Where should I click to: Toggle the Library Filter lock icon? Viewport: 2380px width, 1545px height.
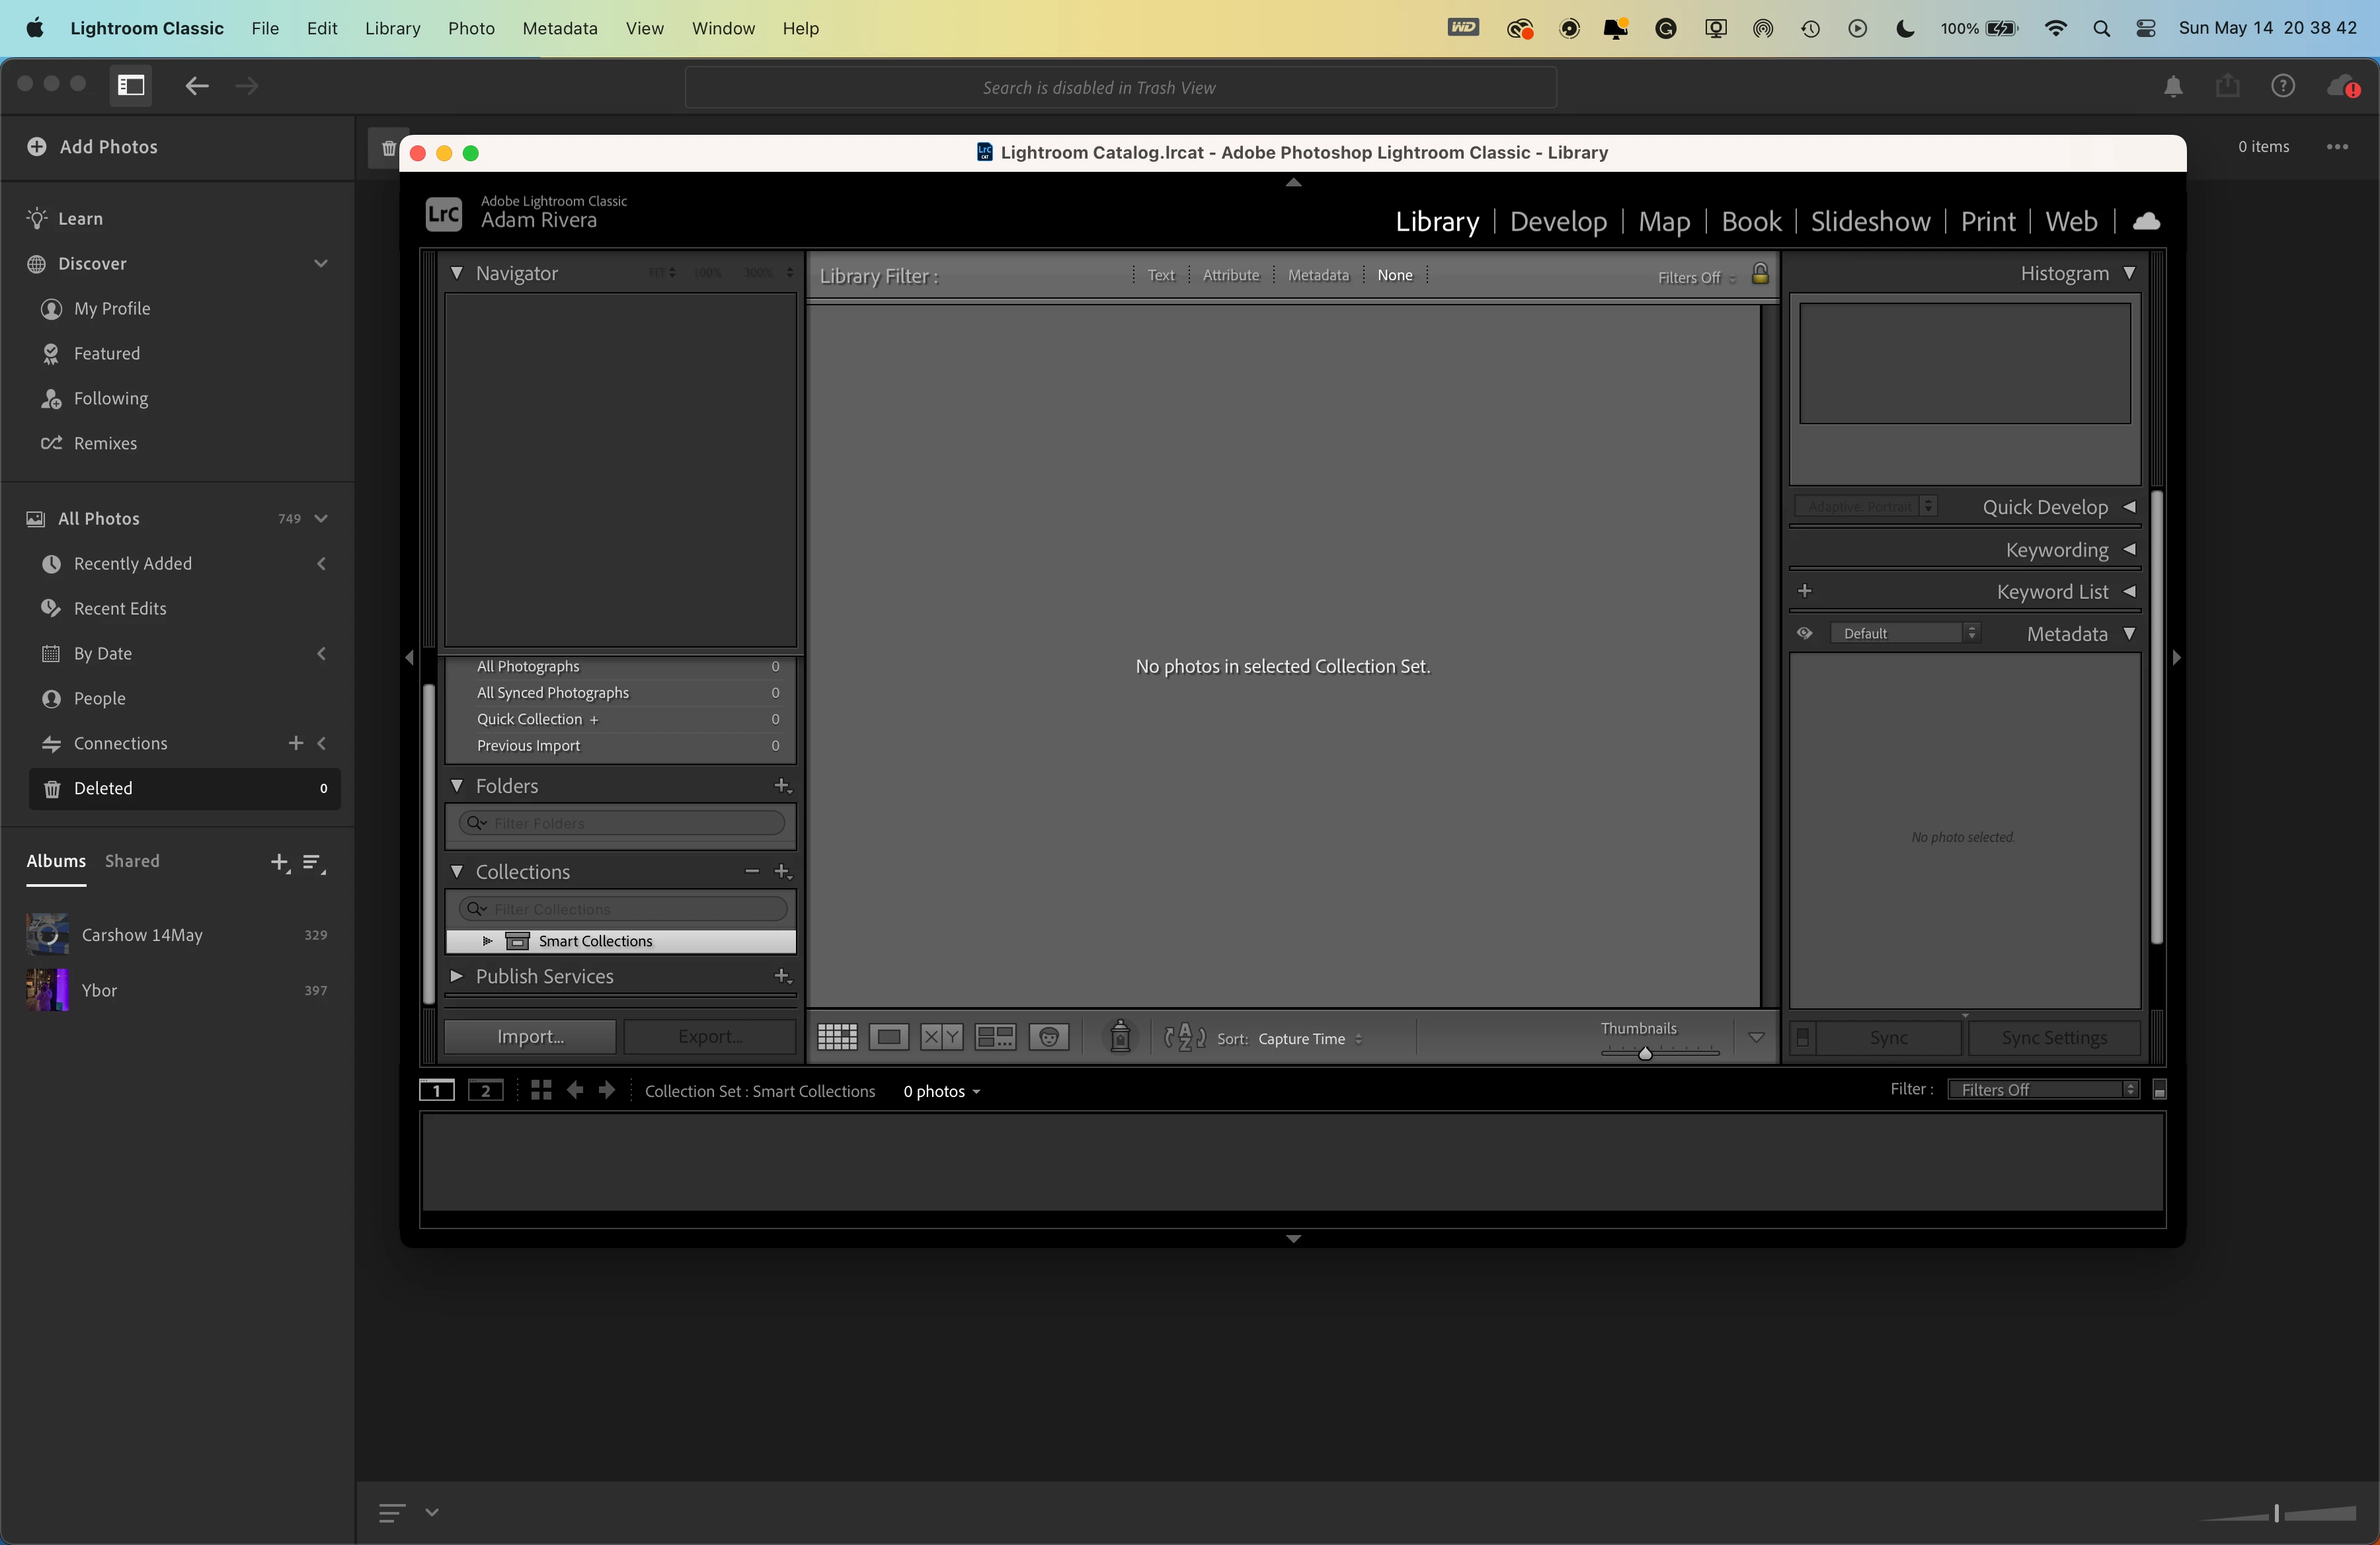coord(1760,274)
